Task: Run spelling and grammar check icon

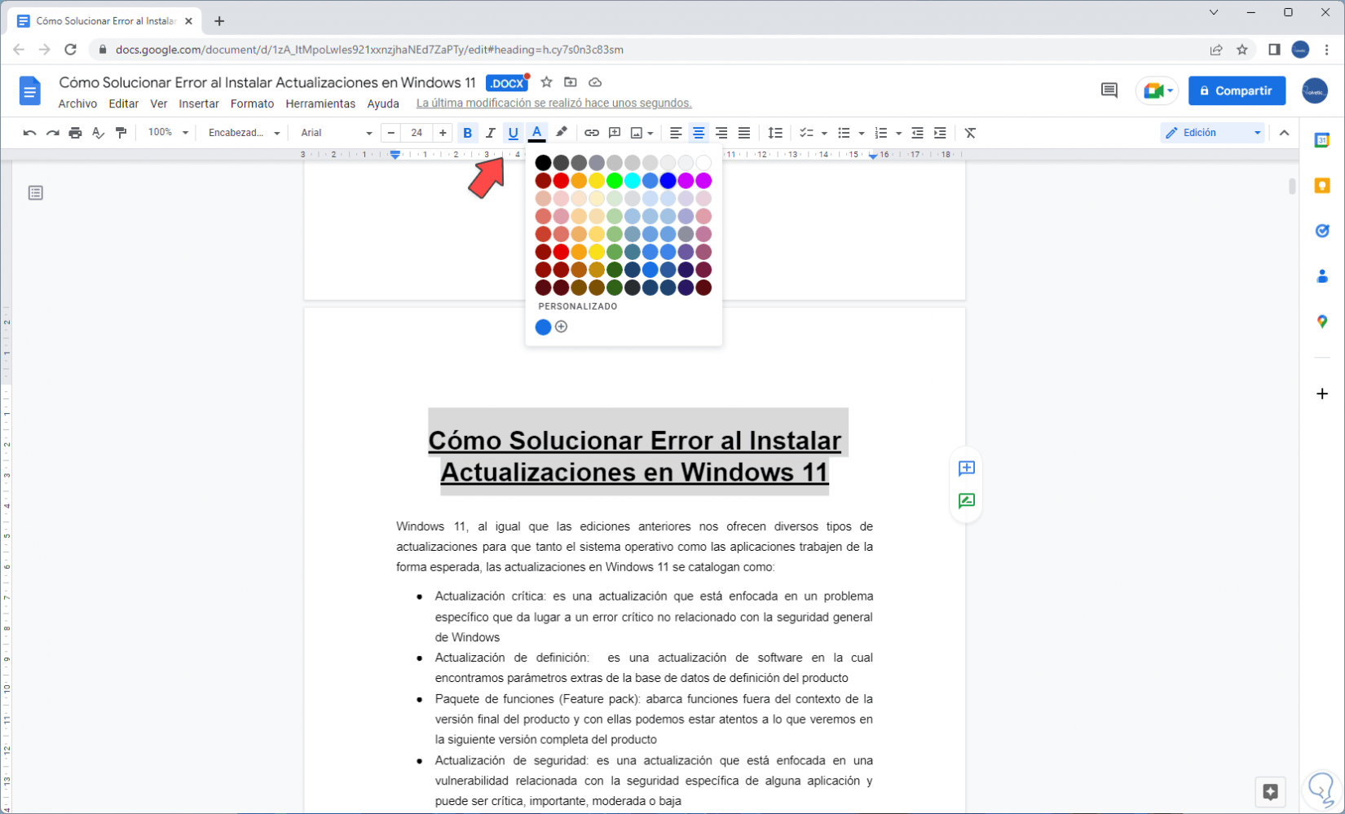Action: point(98,133)
